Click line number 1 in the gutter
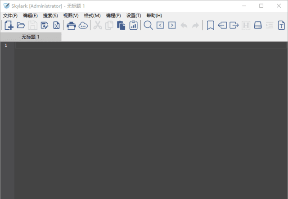The image size is (288, 199). (x=6, y=45)
